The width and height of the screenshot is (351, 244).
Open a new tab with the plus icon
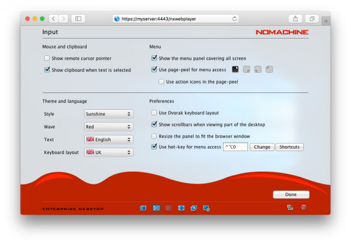[326, 21]
